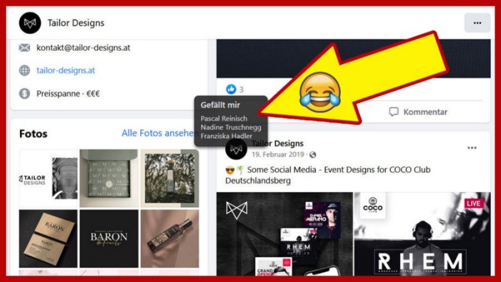Screen dimensions: 501x282
Task: Click the globe icon beside website
Action: click(x=24, y=71)
